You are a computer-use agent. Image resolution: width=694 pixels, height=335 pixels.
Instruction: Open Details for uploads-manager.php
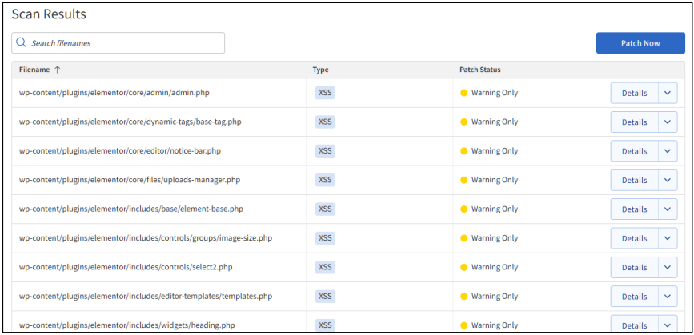(634, 180)
